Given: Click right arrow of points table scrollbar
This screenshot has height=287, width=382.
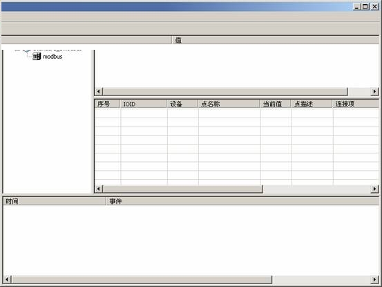Looking at the screenshot, I should 374,189.
